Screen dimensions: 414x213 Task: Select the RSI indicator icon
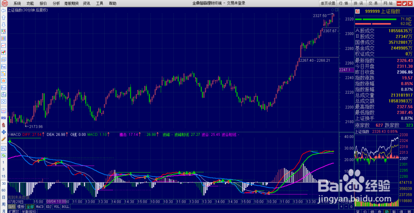pyautogui.click(x=3, y=118)
